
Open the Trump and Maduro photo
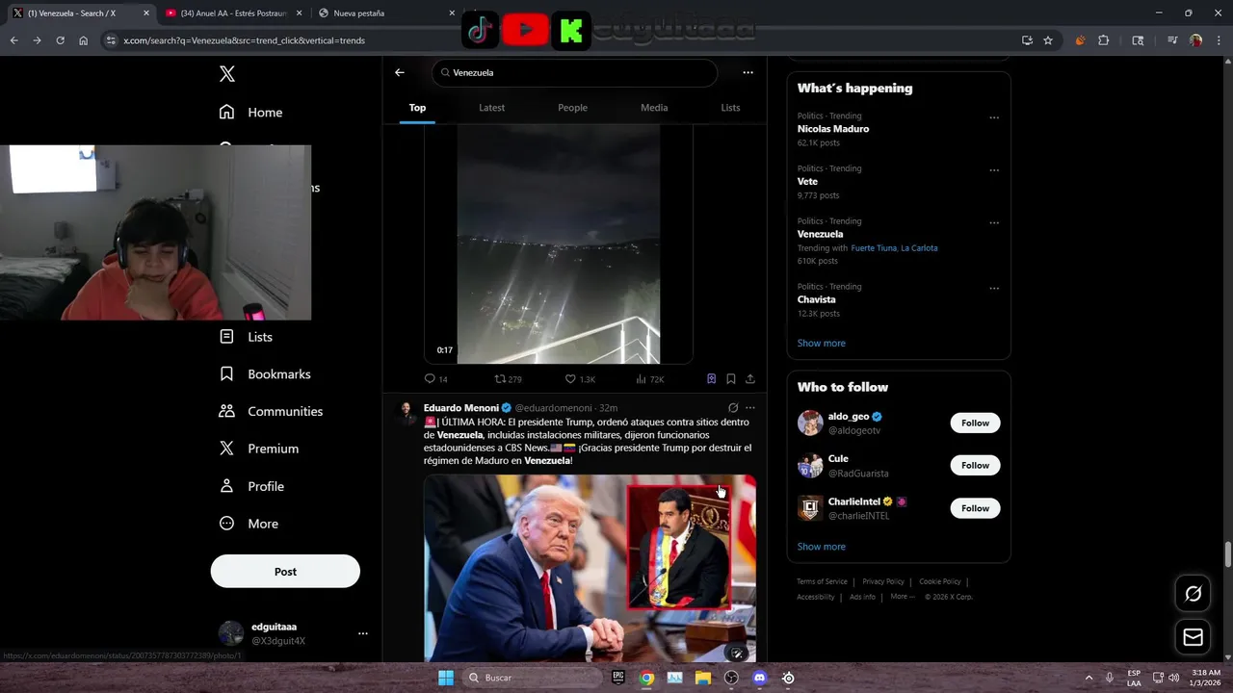pos(590,568)
